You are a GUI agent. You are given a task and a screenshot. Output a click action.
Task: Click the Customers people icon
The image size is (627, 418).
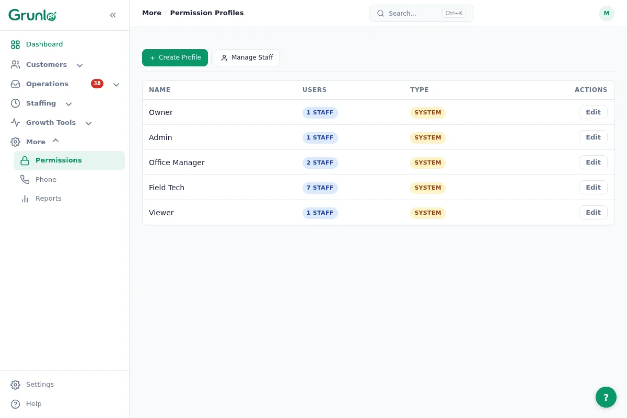16,65
